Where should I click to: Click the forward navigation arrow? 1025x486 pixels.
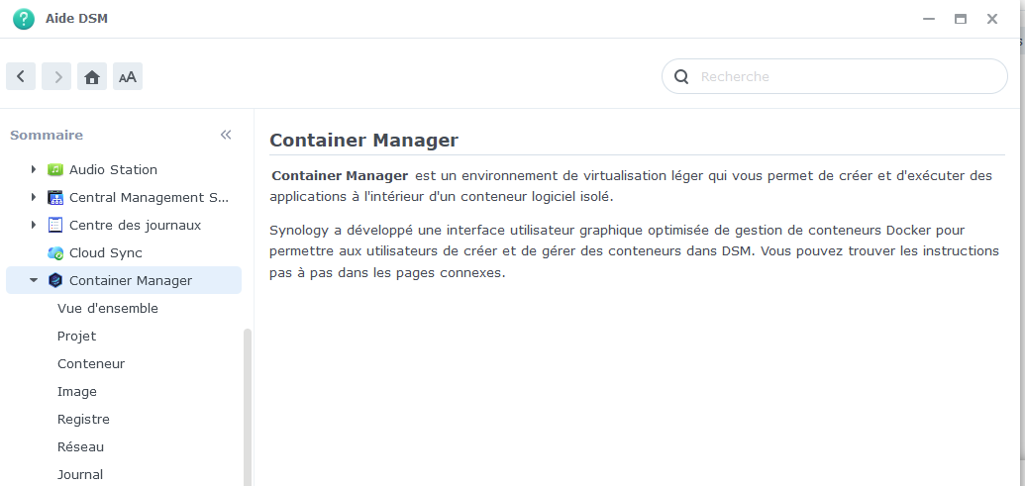click(x=56, y=76)
